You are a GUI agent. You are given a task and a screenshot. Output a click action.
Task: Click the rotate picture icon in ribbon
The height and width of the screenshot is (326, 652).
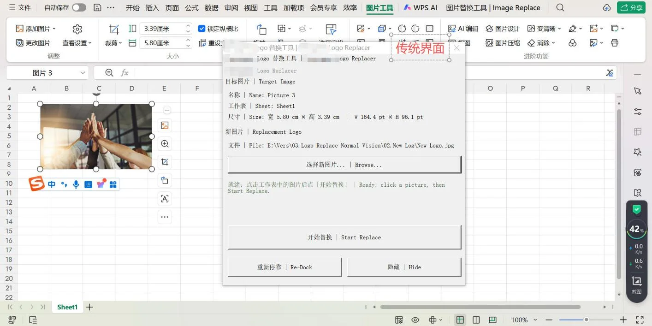261,29
